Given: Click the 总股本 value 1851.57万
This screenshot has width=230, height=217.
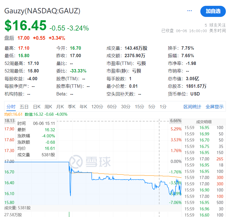Looking at the screenshot, I should (x=196, y=86).
